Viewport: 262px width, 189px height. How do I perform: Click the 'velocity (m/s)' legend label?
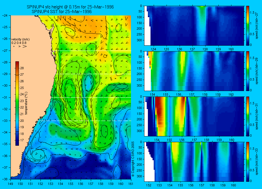pos(20,40)
